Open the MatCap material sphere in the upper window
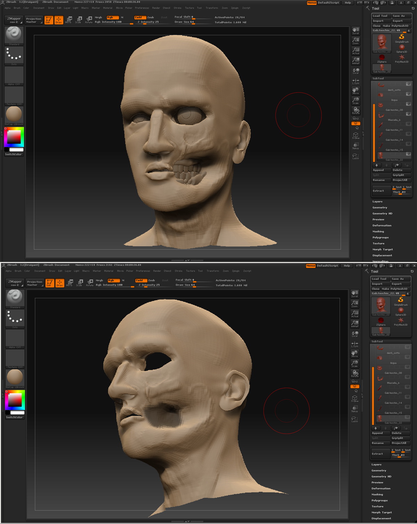The height and width of the screenshot is (524, 417). pos(14,116)
